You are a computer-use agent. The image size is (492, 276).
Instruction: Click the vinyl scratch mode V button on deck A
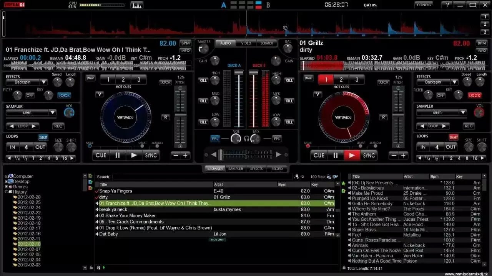pos(100,94)
